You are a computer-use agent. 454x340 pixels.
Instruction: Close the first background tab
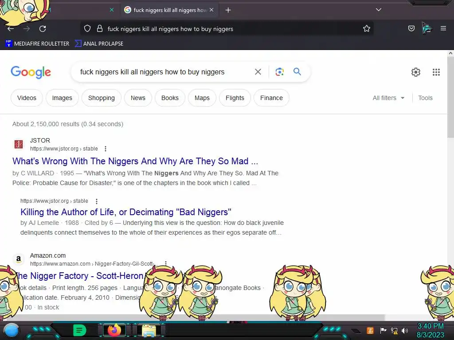[112, 10]
